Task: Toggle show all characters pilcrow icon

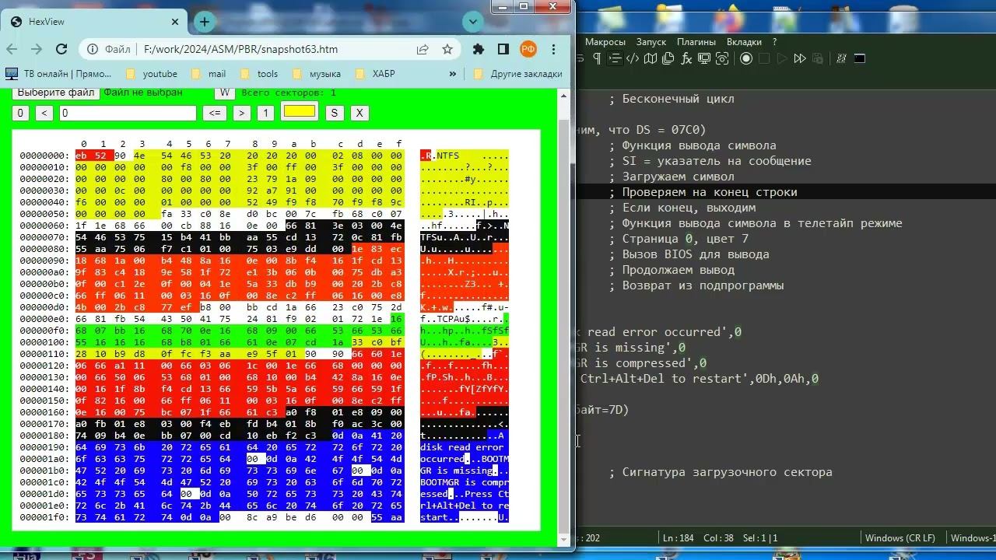Action: (x=597, y=58)
